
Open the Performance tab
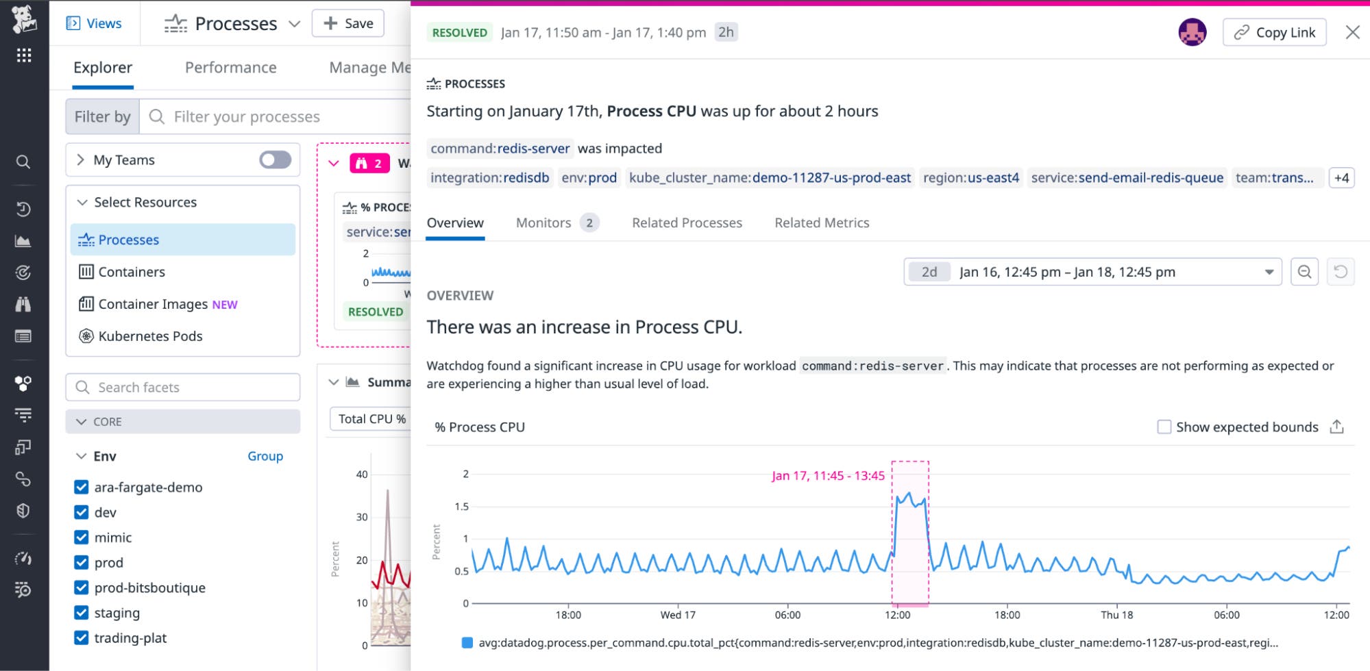[230, 67]
